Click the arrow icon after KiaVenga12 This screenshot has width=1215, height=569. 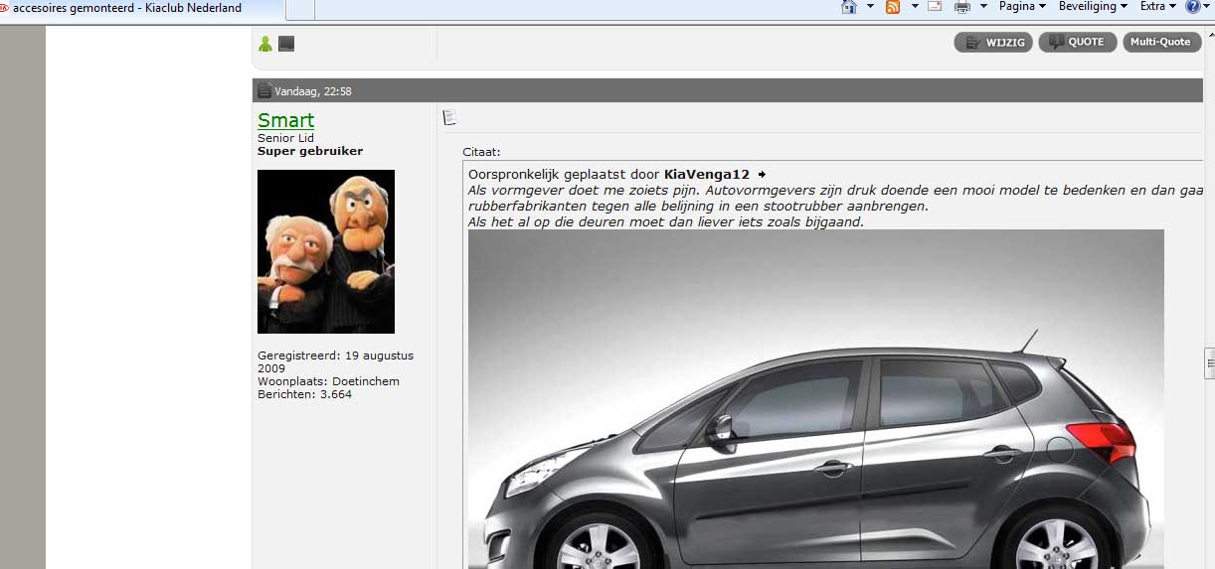coord(762,175)
